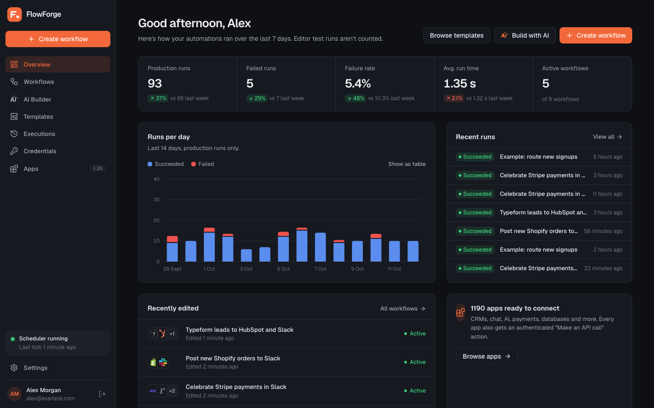Click the +1 more apps badge
This screenshot has width=654, height=408.
tap(172, 334)
